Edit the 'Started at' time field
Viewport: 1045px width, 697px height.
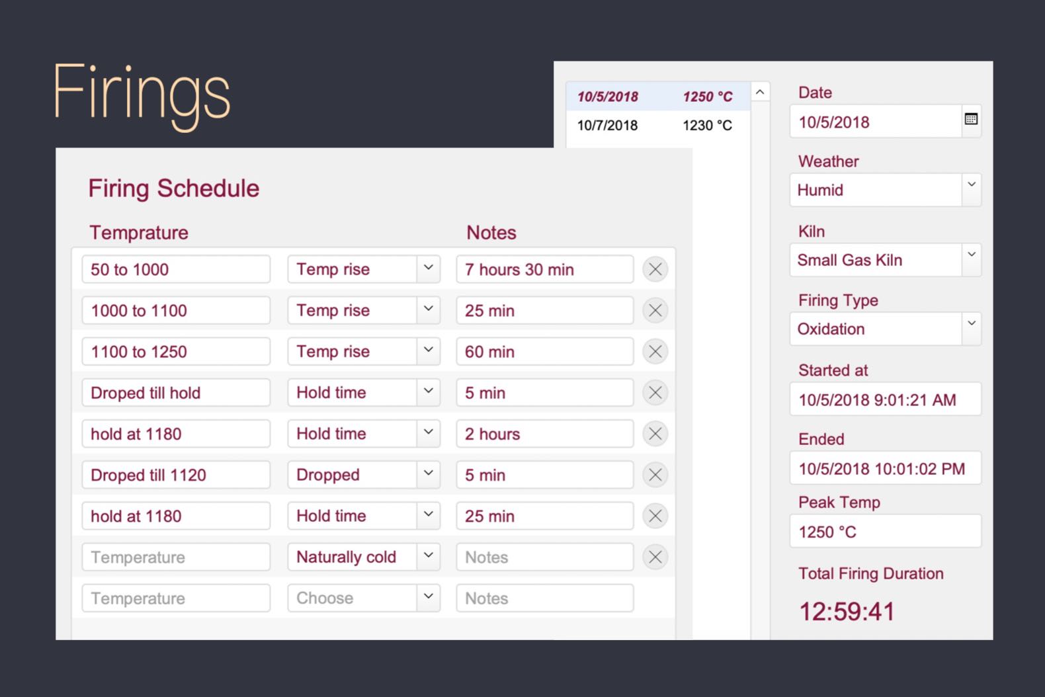[886, 399]
